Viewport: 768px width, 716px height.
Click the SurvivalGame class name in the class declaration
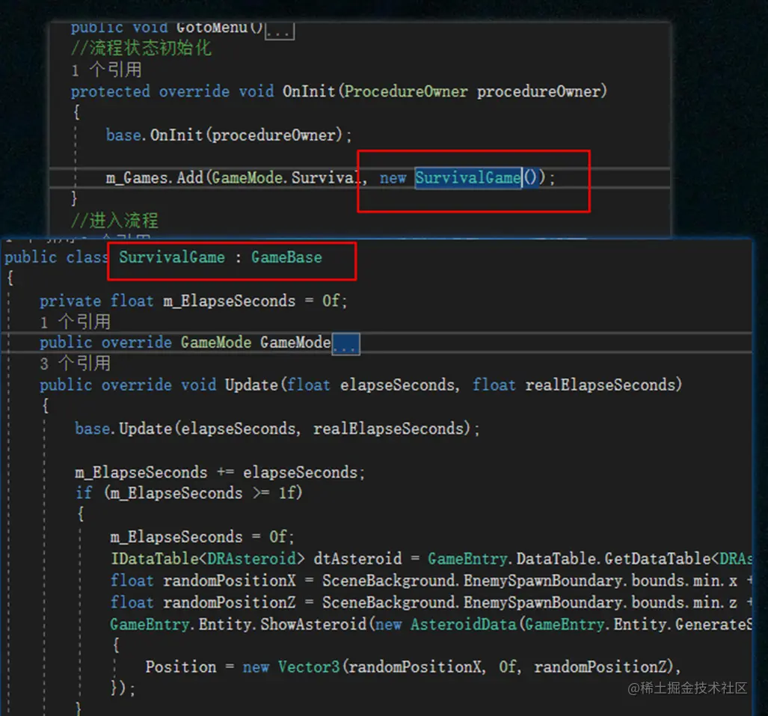(172, 257)
